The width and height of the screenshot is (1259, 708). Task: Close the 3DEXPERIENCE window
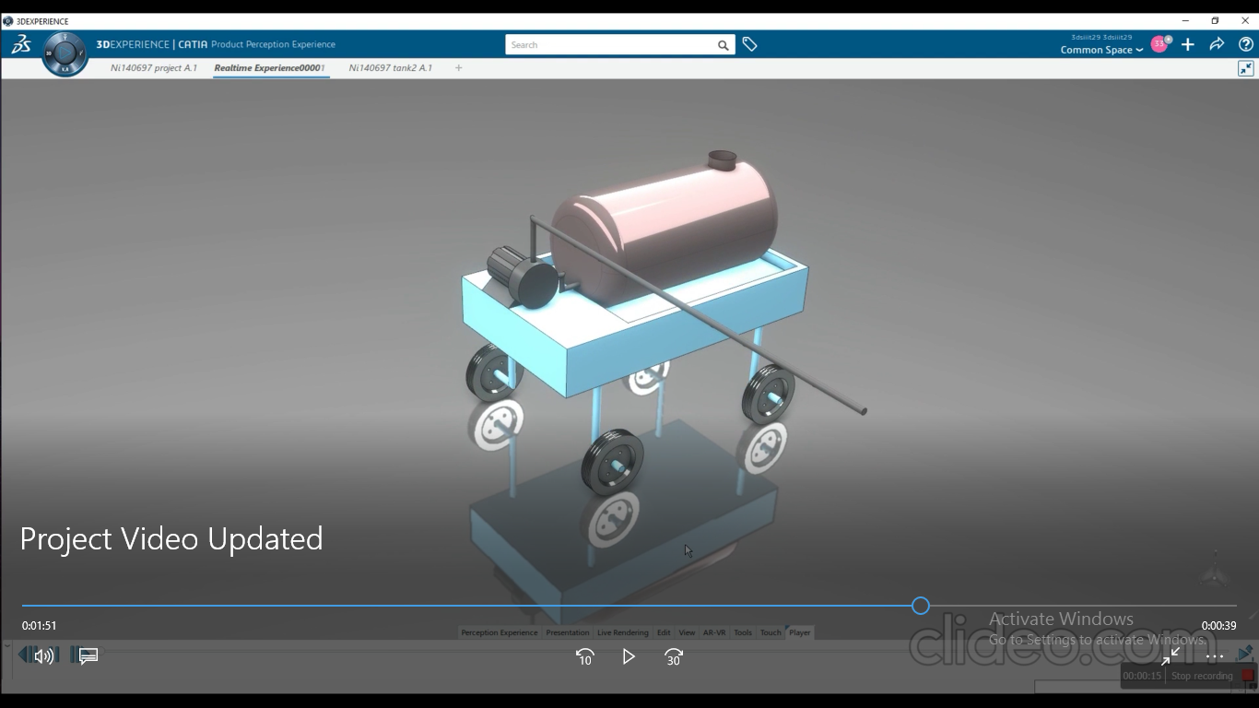point(1244,20)
